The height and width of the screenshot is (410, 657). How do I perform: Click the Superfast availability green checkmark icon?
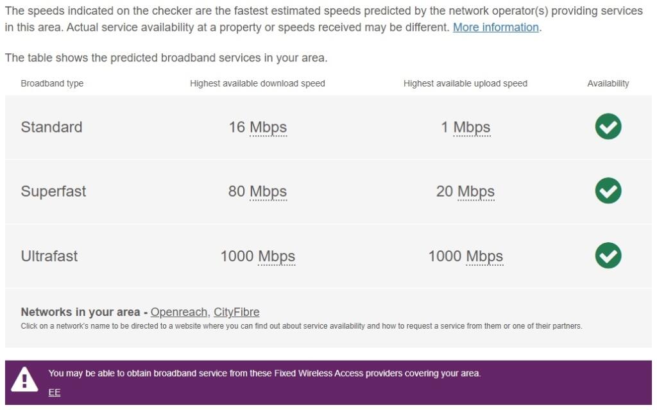coord(608,191)
